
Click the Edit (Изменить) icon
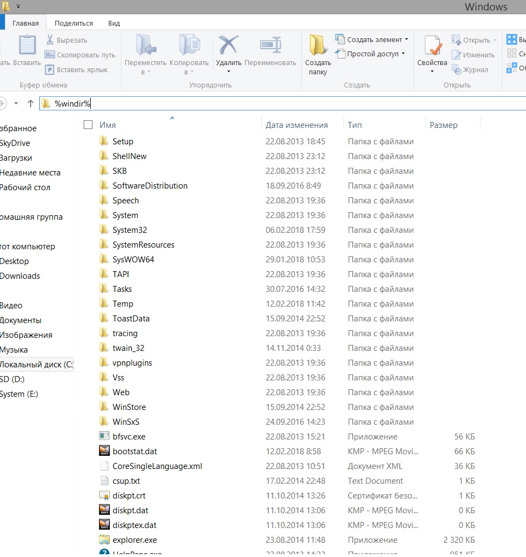[456, 55]
